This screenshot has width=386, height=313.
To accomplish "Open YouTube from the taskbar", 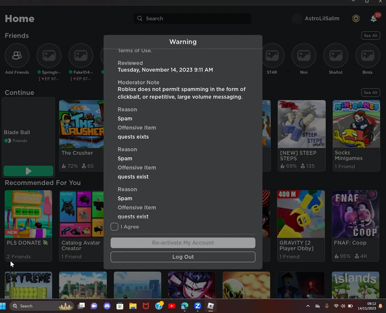I will coord(172,306).
